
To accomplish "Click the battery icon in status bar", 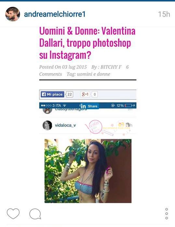I will pyautogui.click(x=128, y=106).
